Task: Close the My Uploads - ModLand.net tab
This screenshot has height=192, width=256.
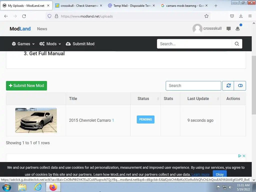Action: point(48,5)
